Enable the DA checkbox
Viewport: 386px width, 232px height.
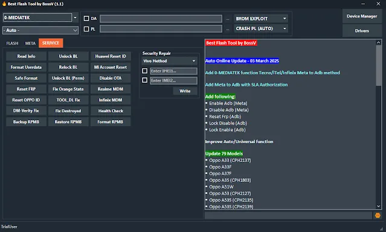coord(86,19)
